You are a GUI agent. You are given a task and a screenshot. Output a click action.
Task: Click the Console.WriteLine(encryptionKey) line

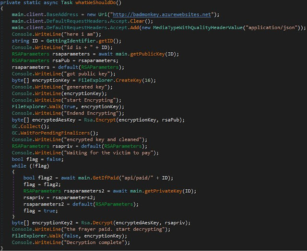coord(59,93)
